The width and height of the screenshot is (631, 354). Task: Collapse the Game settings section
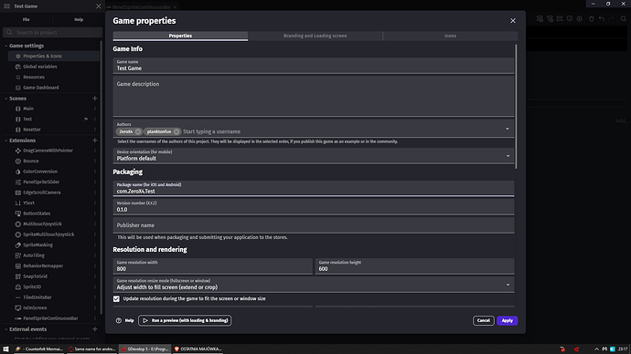coord(6,46)
